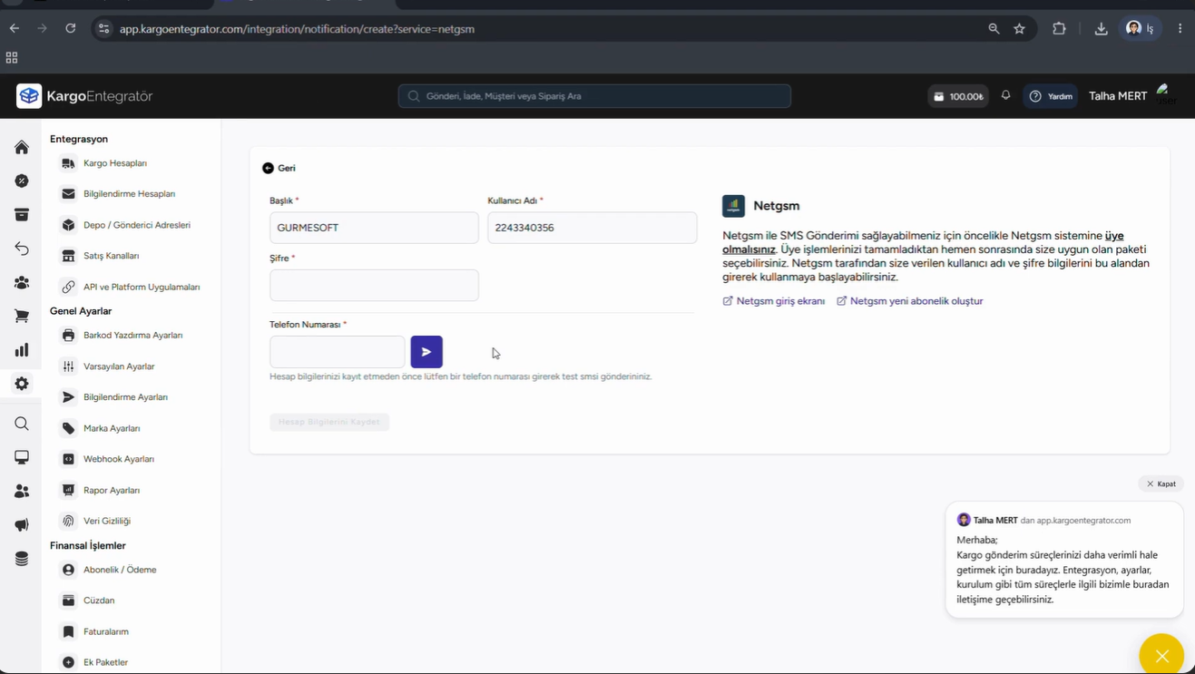Open Chrome three-dot menu
Image resolution: width=1195 pixels, height=674 pixels.
tap(1180, 29)
